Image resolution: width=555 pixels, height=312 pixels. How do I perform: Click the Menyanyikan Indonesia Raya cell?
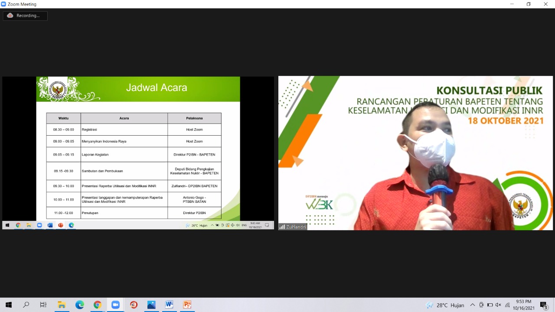[124, 141]
